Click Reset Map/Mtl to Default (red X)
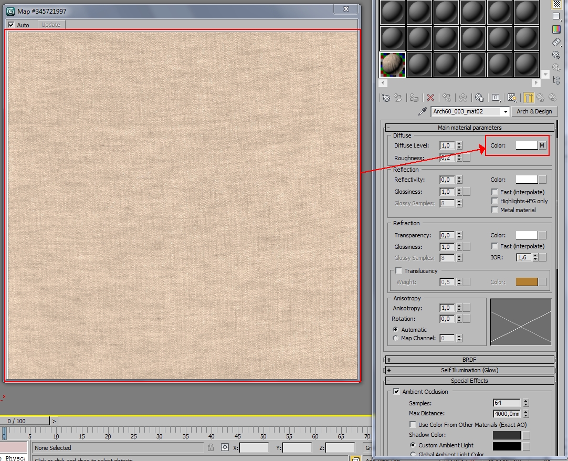 tap(430, 98)
